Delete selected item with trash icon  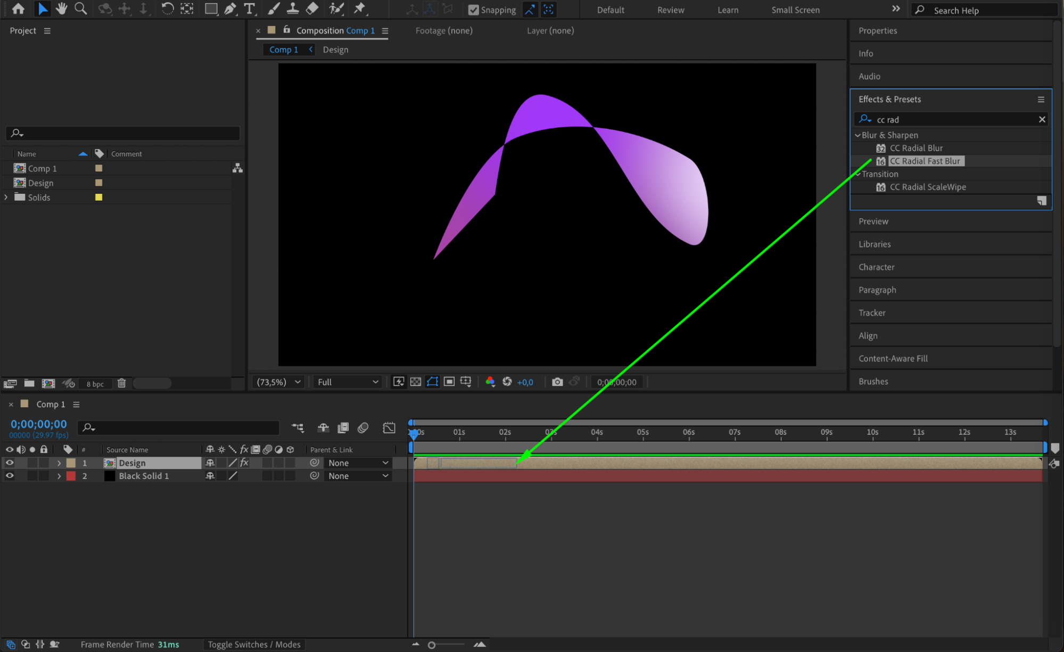[x=121, y=383]
